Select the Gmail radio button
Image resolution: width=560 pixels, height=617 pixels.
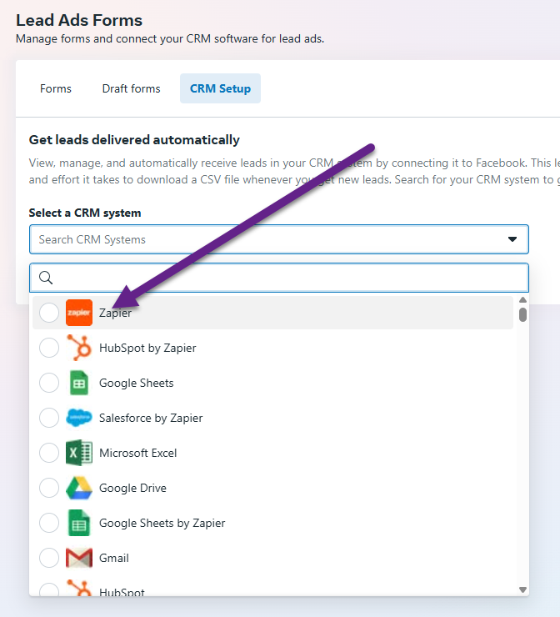pyautogui.click(x=49, y=558)
